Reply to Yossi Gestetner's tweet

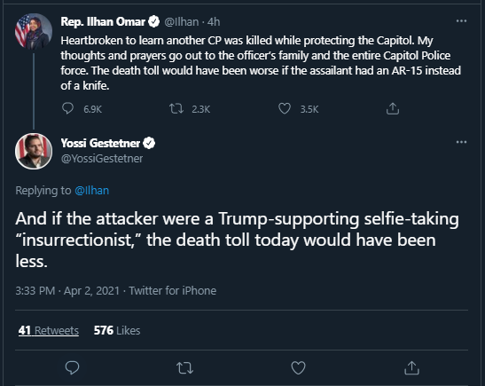[x=72, y=367]
